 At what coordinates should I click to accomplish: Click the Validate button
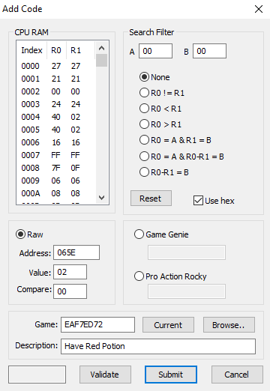(x=105, y=375)
